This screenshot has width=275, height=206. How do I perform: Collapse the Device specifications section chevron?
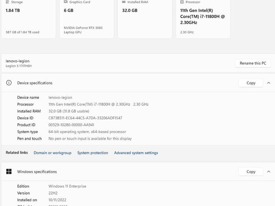click(x=269, y=83)
